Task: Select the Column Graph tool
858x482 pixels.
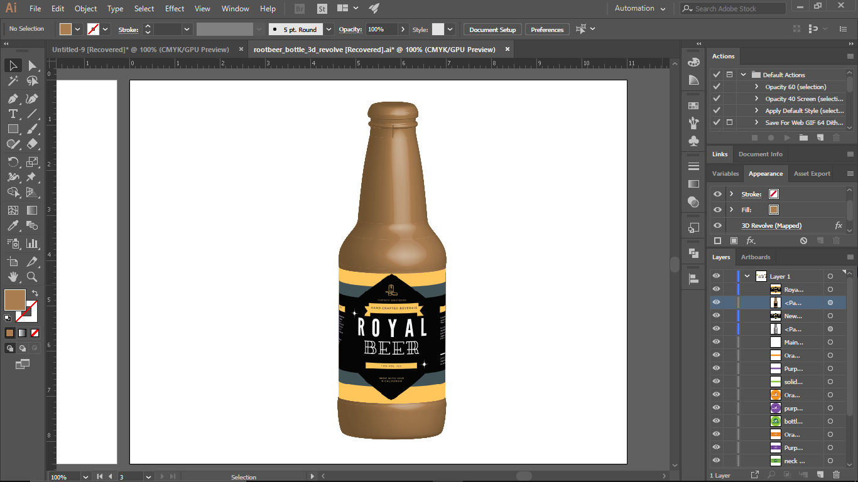Action: (32, 244)
